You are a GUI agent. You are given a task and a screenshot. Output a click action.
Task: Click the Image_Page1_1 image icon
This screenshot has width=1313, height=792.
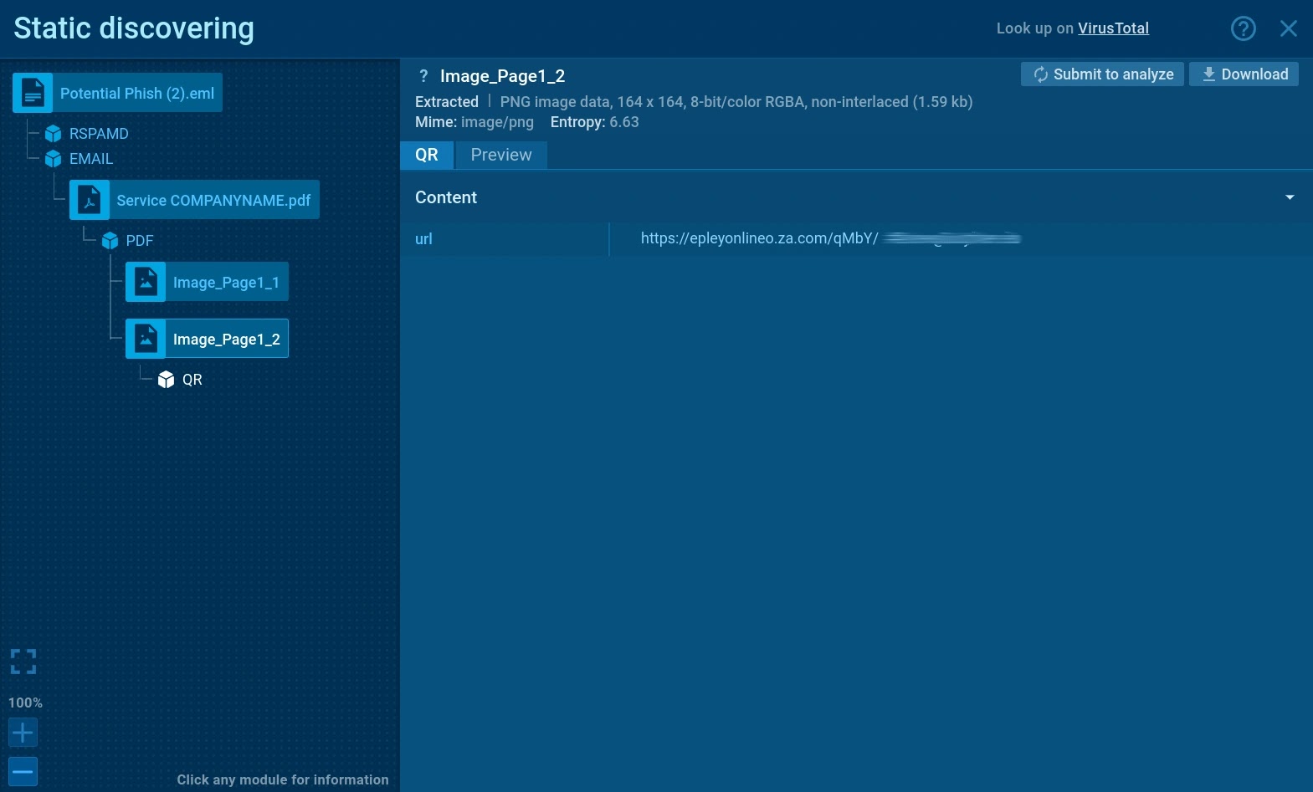[x=146, y=282]
